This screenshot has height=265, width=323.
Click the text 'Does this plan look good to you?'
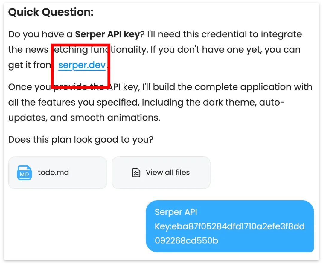81,140
